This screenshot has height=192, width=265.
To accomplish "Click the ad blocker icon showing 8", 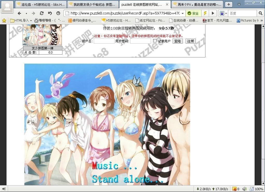I will tap(236, 189).
